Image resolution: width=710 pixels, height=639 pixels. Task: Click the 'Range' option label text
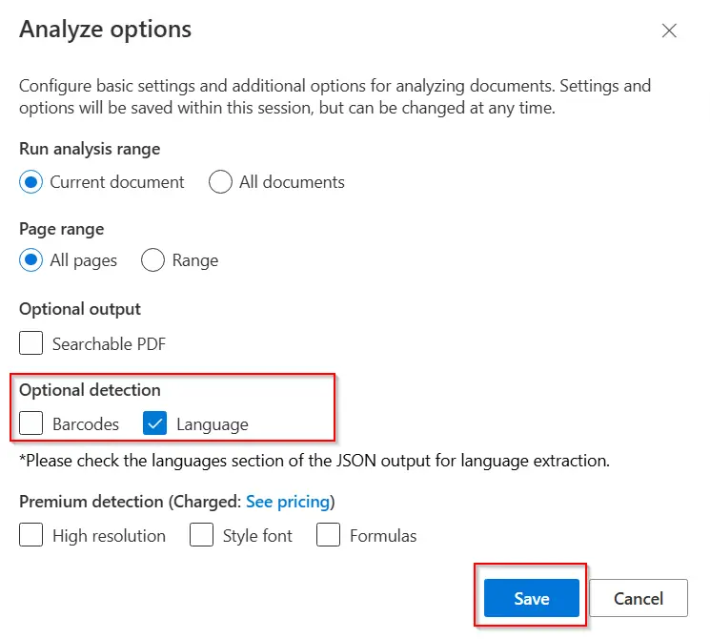coord(195,260)
